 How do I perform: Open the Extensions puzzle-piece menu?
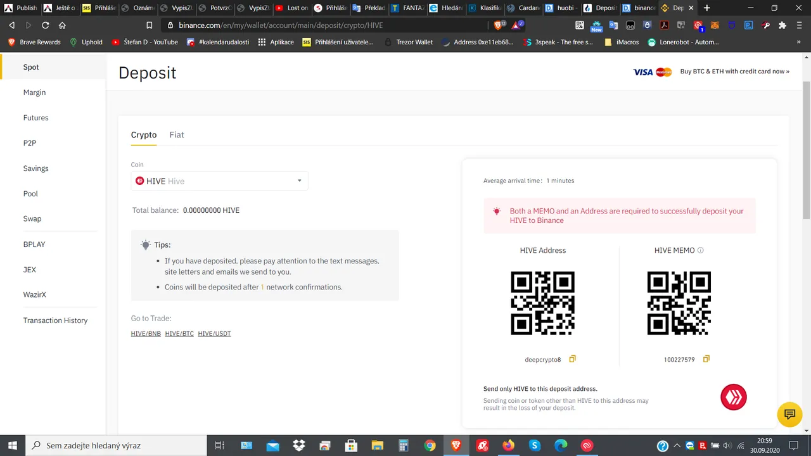[x=782, y=25]
